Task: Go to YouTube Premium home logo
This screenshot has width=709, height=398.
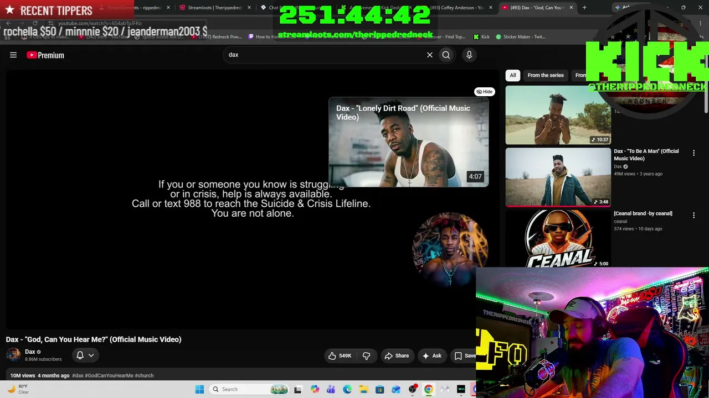Action: tap(45, 55)
